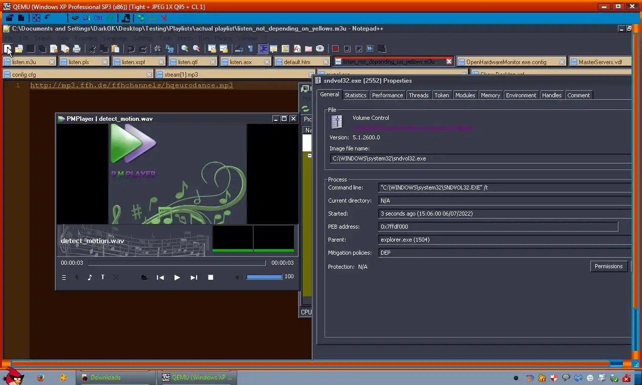Screen dimensions: 642x385
Task: Click Image file name path field
Action: [480, 158]
